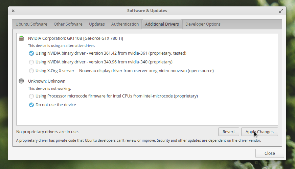Viewport: 295px width, 169px height.
Task: Close the Software & Updates window
Action: tap(13, 11)
